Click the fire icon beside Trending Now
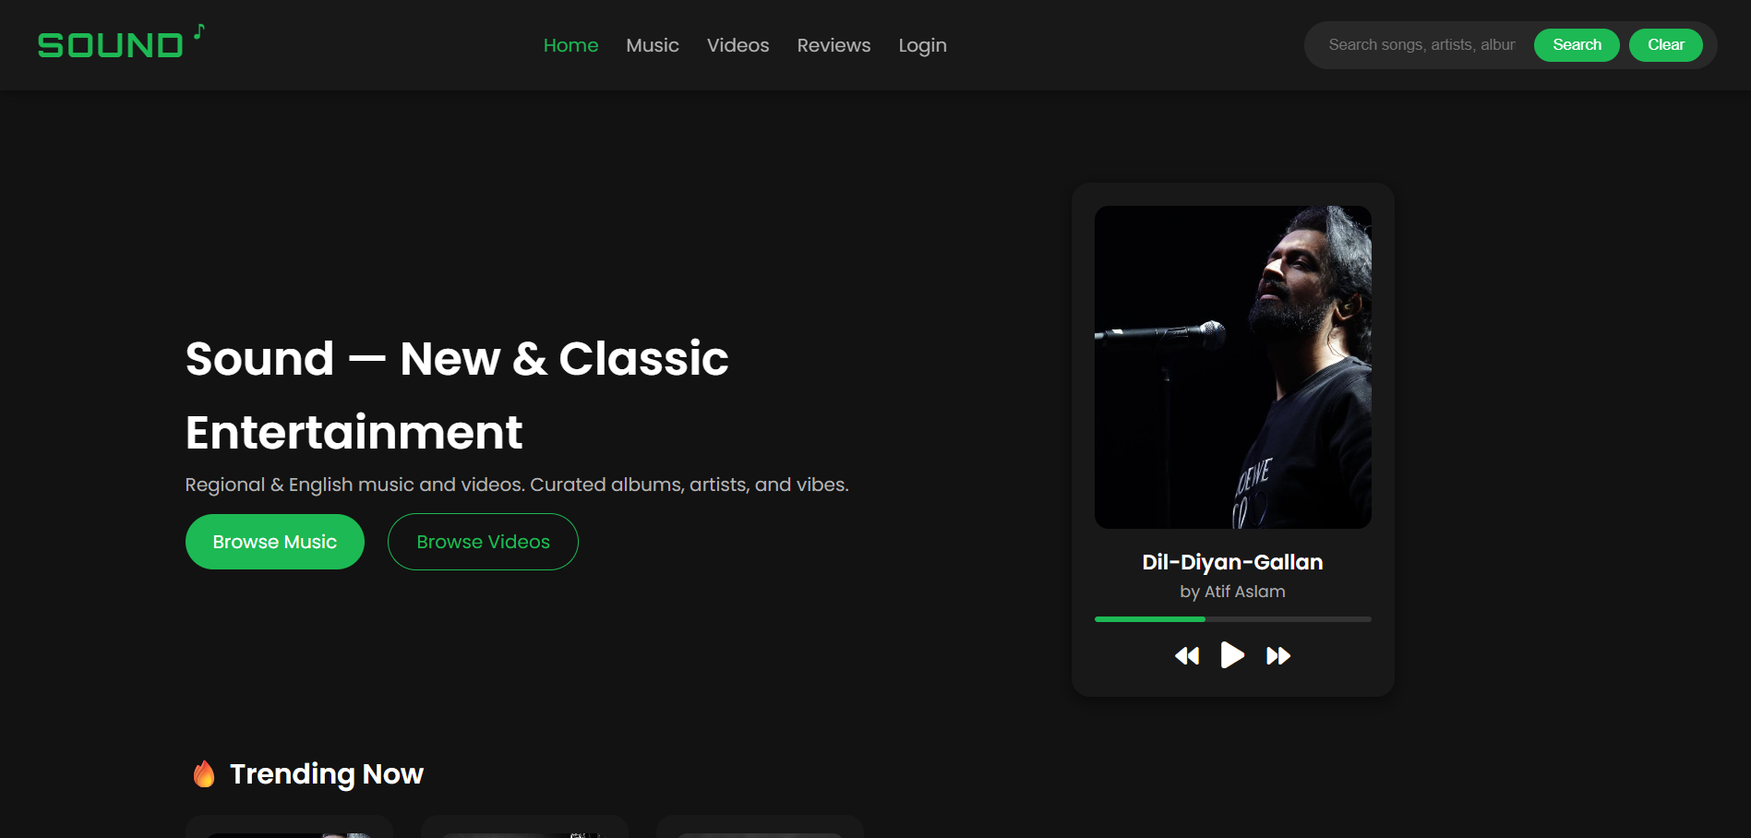The image size is (1751, 838). point(204,773)
